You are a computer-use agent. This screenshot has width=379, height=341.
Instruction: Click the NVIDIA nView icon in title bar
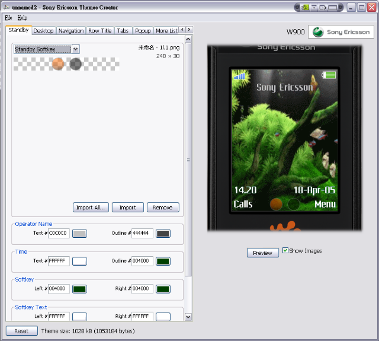pos(306,8)
